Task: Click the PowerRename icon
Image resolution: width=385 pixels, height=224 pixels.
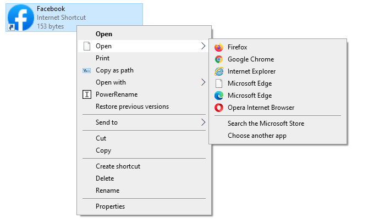Action: (87, 94)
